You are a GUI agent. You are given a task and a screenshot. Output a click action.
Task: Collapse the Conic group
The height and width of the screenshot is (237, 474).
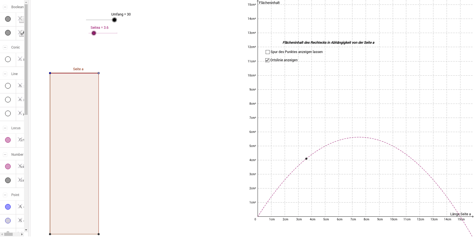pyautogui.click(x=5, y=47)
